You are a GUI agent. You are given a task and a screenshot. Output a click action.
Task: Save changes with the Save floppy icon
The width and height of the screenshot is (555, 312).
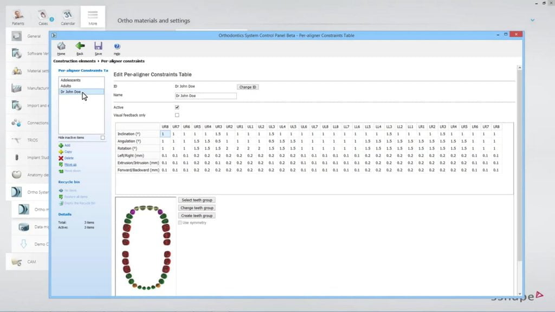pyautogui.click(x=98, y=47)
